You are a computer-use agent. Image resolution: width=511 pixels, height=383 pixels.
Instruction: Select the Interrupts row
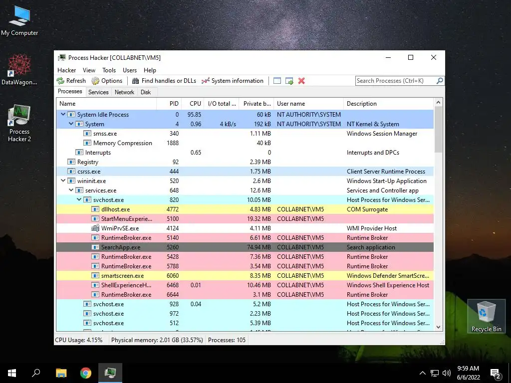coord(245,153)
